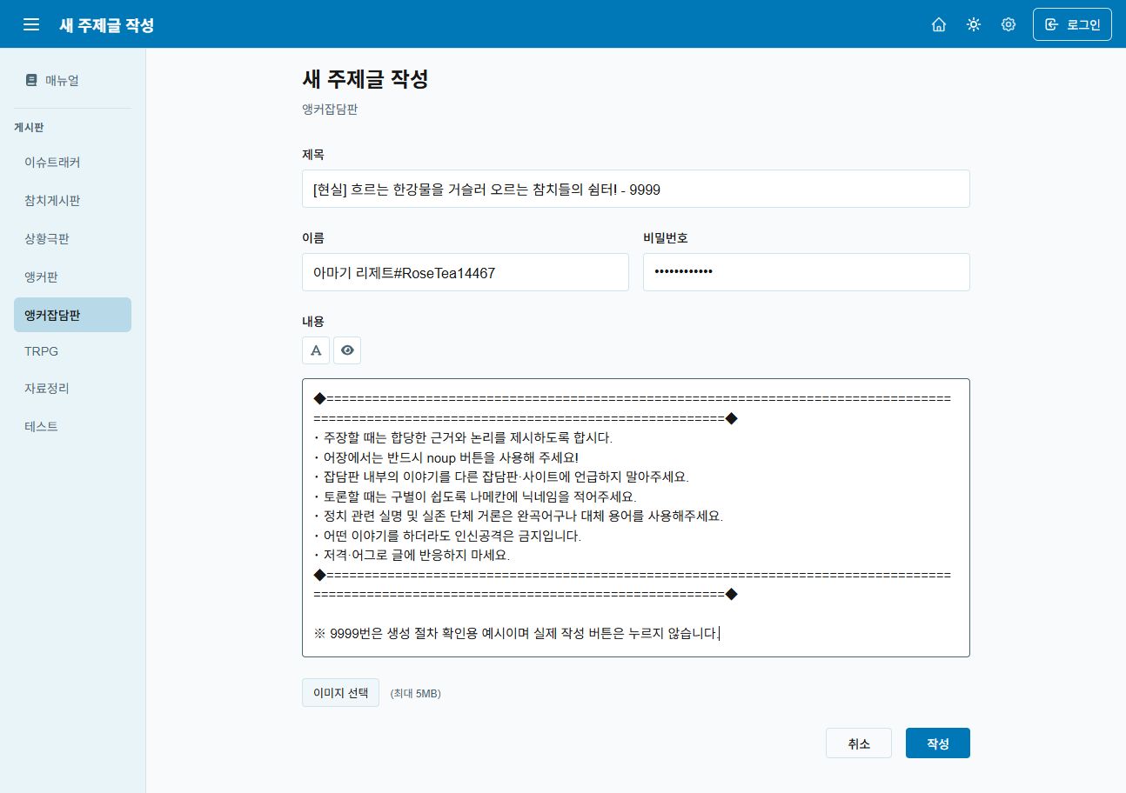Image resolution: width=1126 pixels, height=793 pixels.
Task: Click the 앵커잡담판 subtitle under heading
Action: [330, 110]
